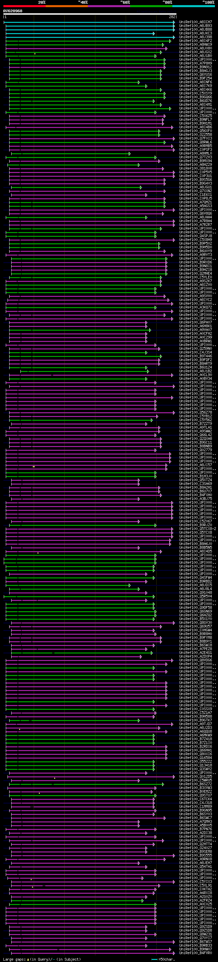Select hit label UniRef100_Q8VDG6

point(196,660)
